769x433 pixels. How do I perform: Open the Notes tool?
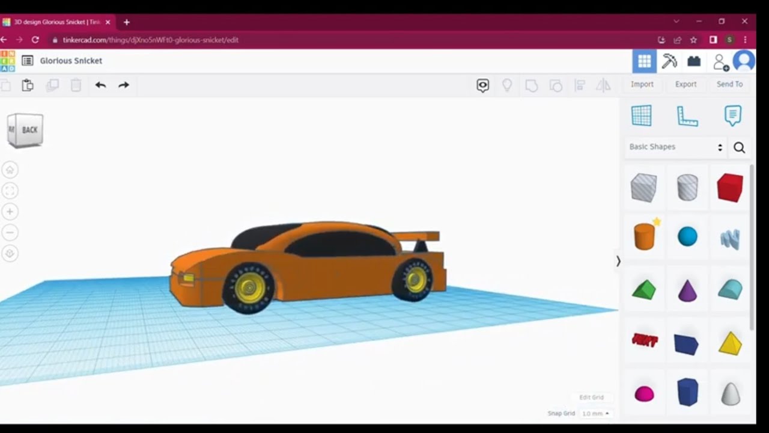(x=732, y=115)
